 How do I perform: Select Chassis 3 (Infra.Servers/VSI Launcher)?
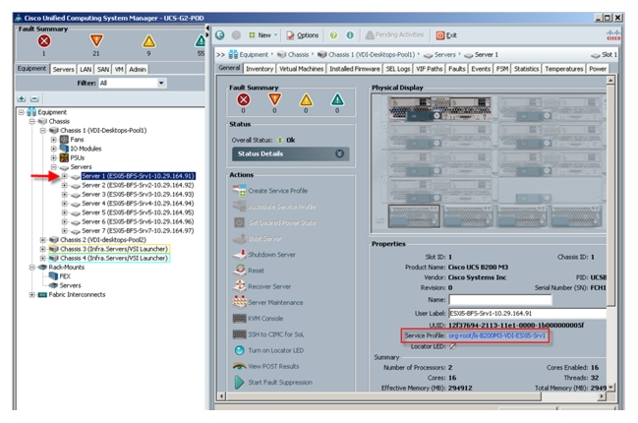113,249
